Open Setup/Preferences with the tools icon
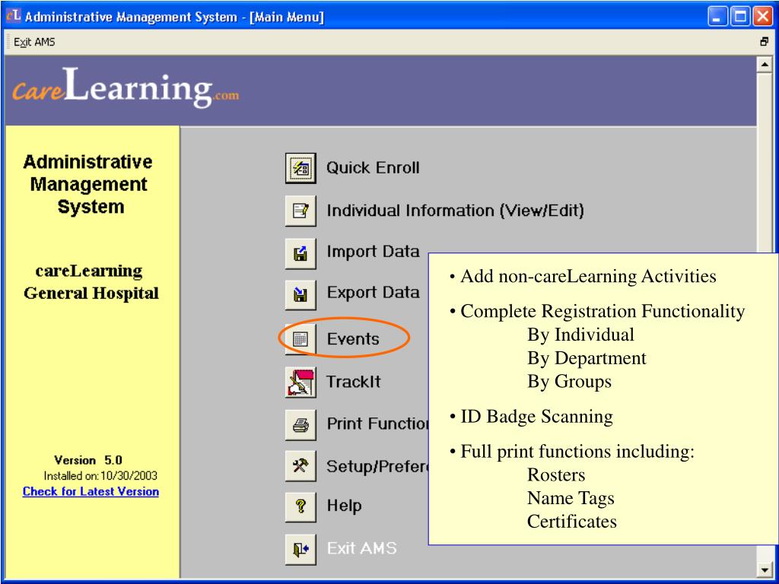 (x=300, y=466)
